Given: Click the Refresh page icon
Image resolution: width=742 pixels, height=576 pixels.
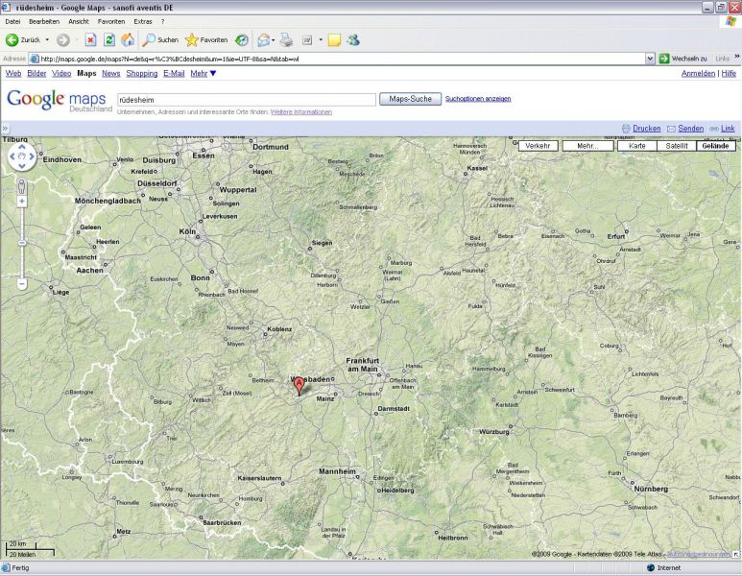Looking at the screenshot, I should 109,40.
